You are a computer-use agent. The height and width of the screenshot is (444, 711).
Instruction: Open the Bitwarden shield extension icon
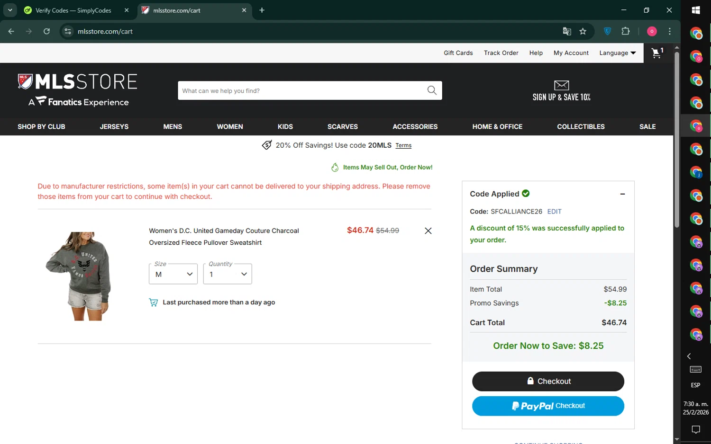pyautogui.click(x=608, y=31)
